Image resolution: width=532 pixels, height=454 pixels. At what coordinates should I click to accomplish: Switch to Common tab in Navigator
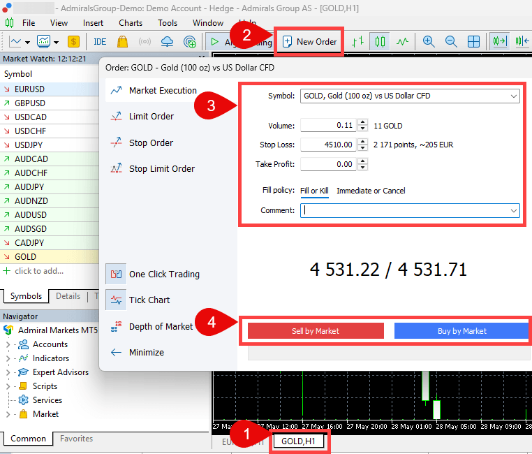tap(28, 439)
